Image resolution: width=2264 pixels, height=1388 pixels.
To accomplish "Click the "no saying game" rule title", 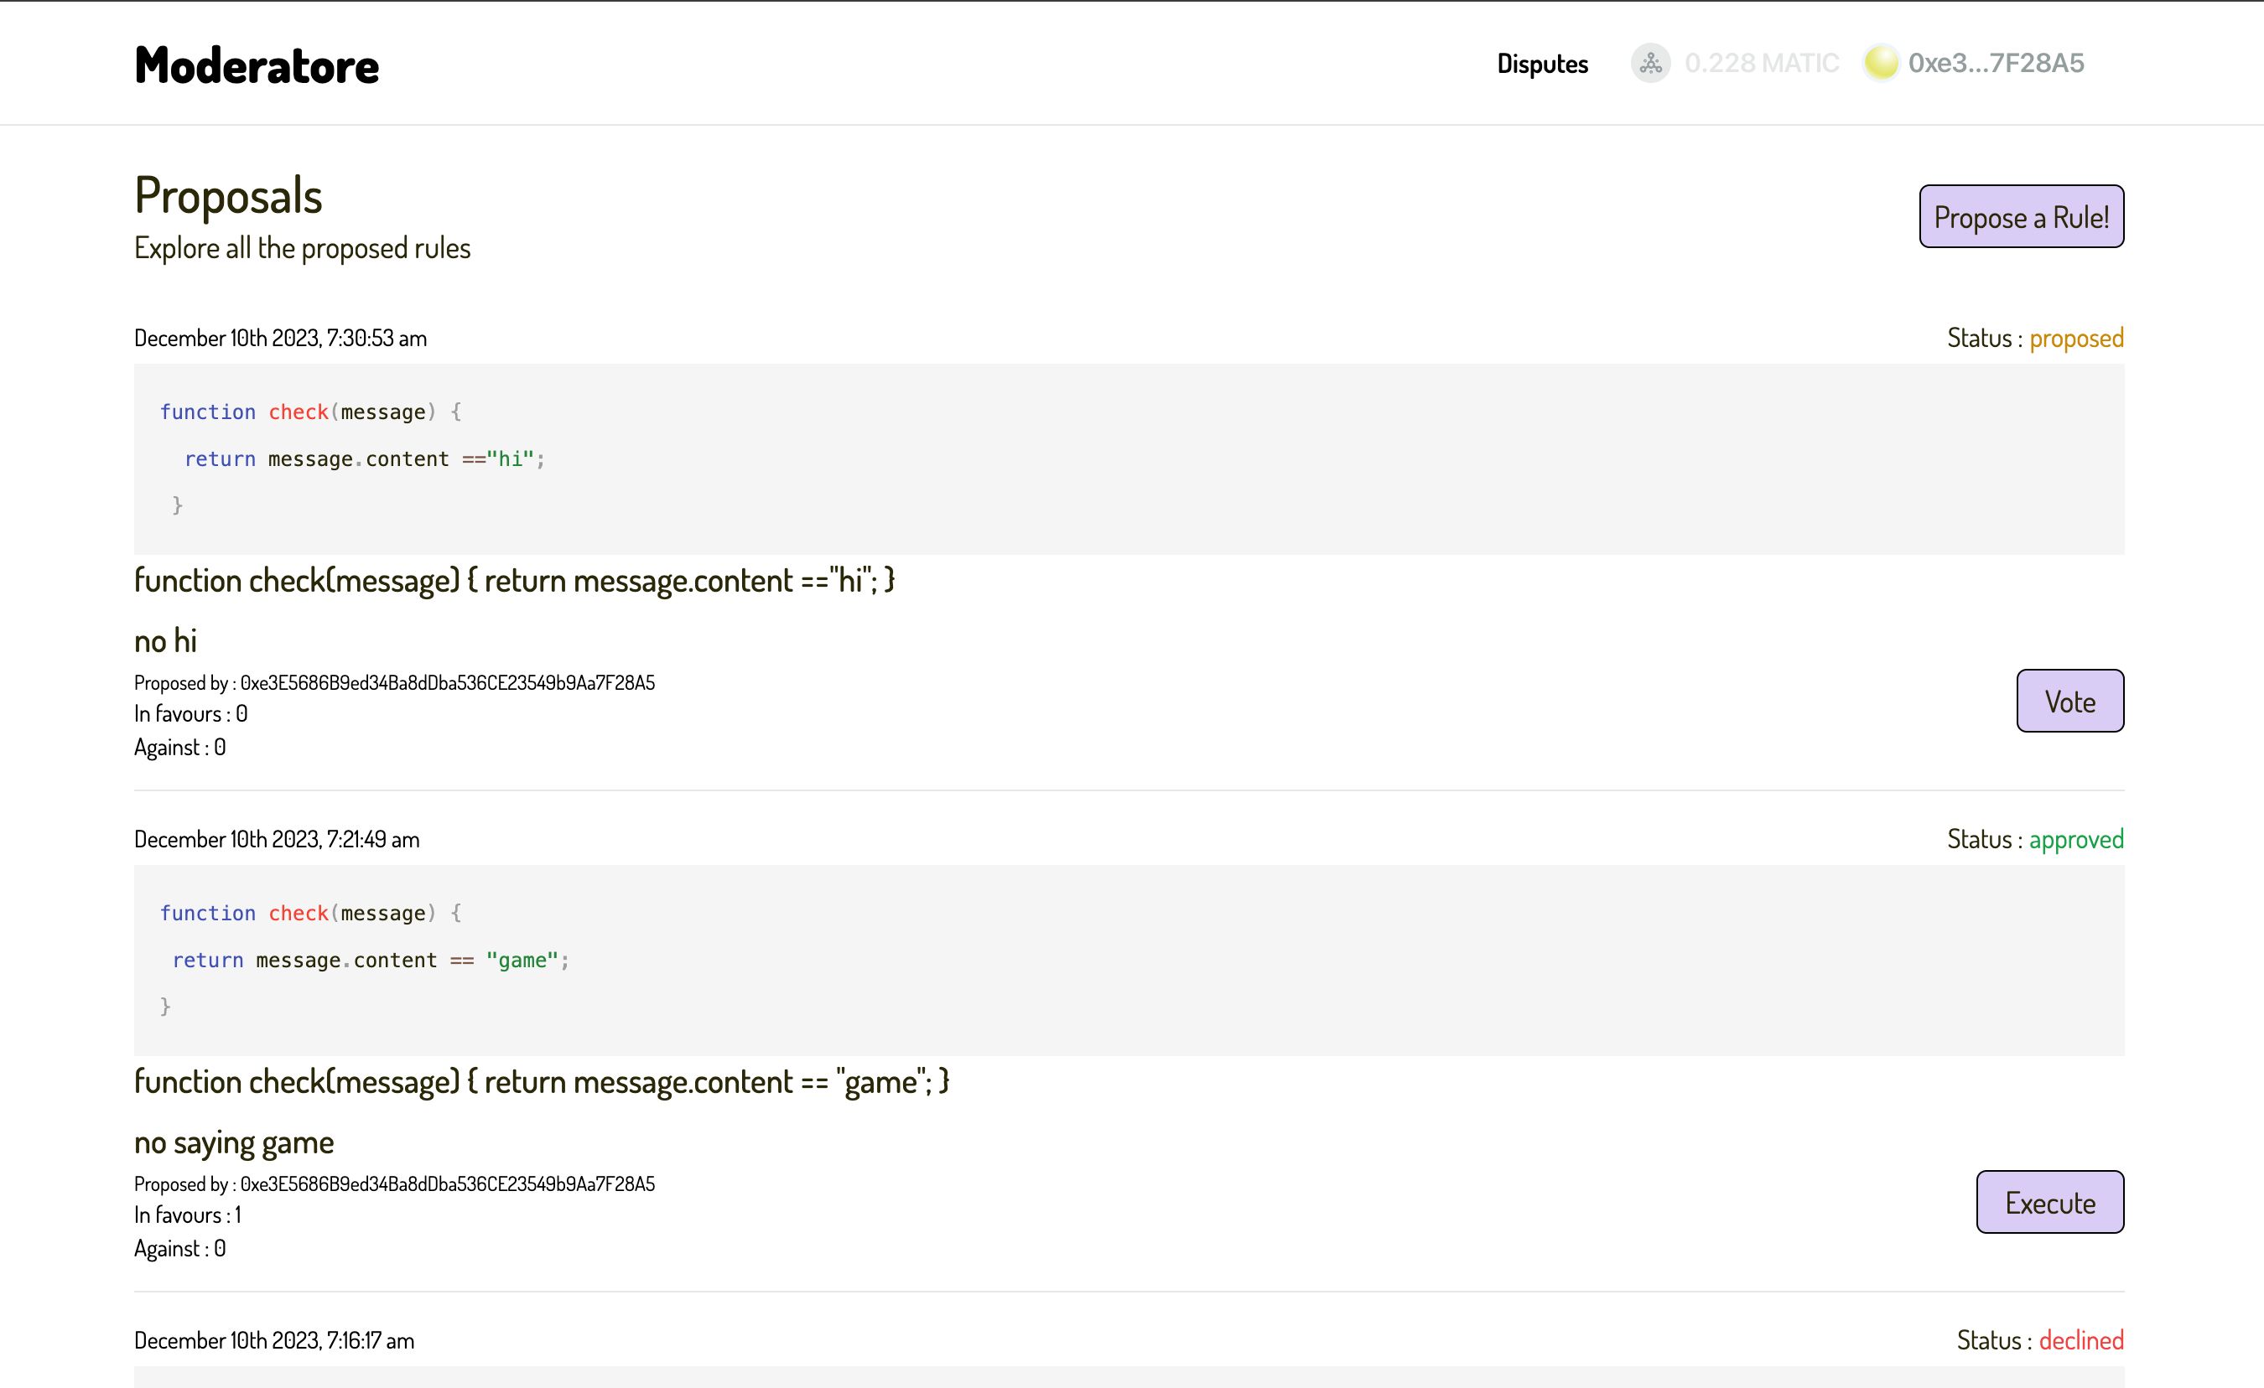I will point(234,1142).
